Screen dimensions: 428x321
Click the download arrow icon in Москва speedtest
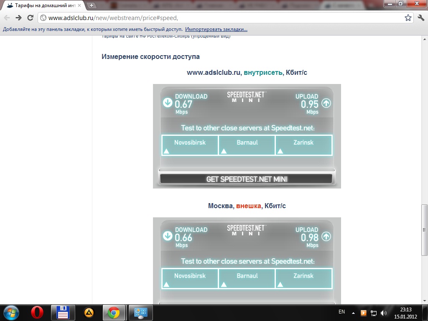[x=168, y=236]
